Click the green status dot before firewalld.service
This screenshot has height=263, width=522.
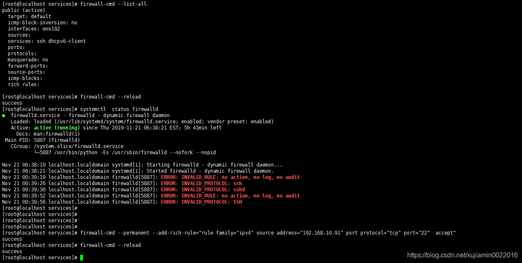[x=4, y=116]
